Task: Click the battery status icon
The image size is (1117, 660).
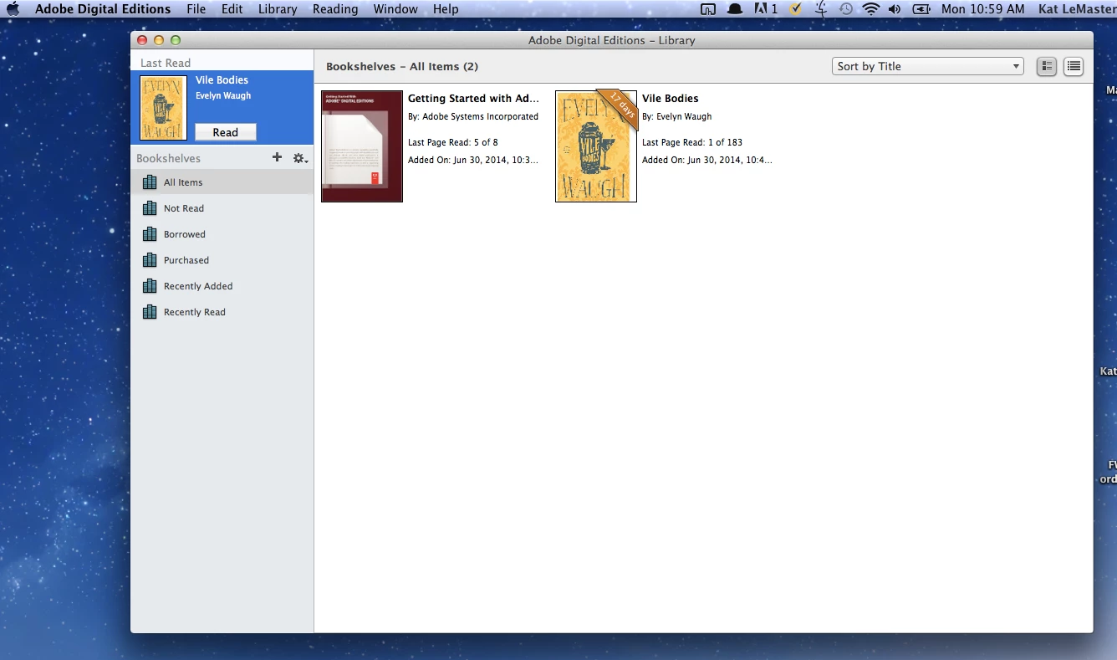Action: click(x=921, y=9)
